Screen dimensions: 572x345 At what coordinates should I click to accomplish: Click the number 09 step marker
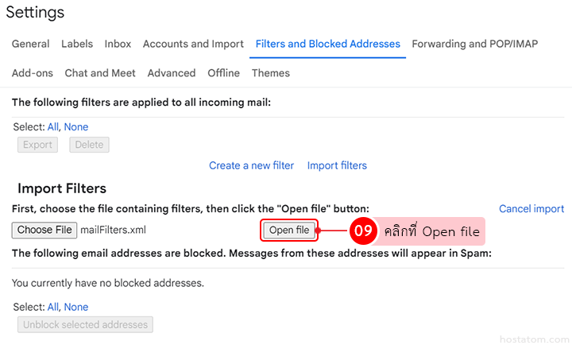tap(363, 231)
